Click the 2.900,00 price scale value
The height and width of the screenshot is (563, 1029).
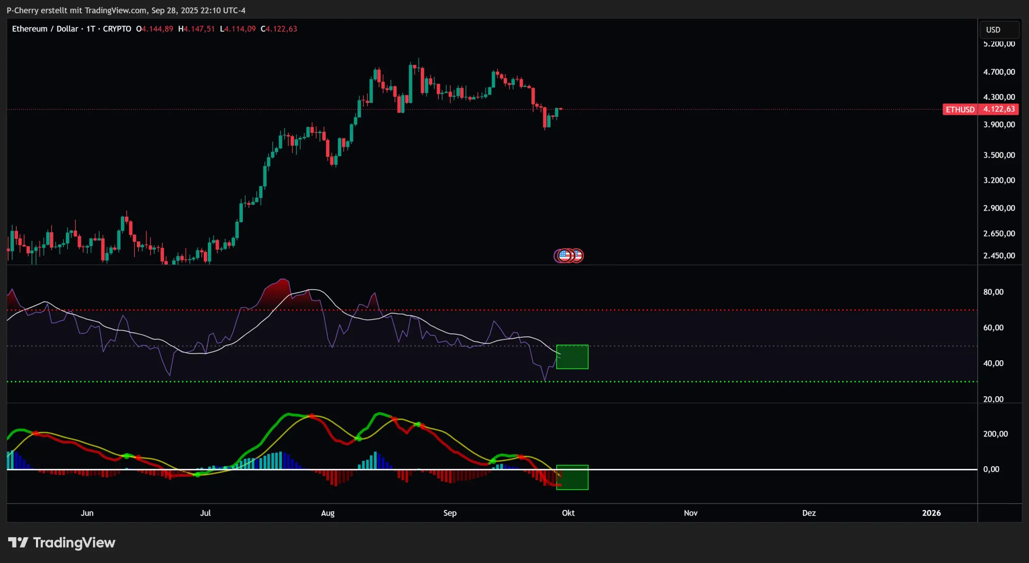coord(999,208)
